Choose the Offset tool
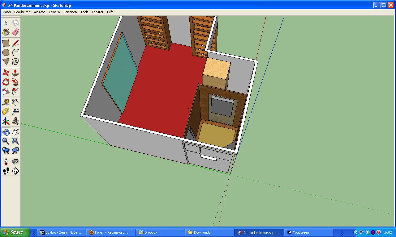 tap(15, 91)
